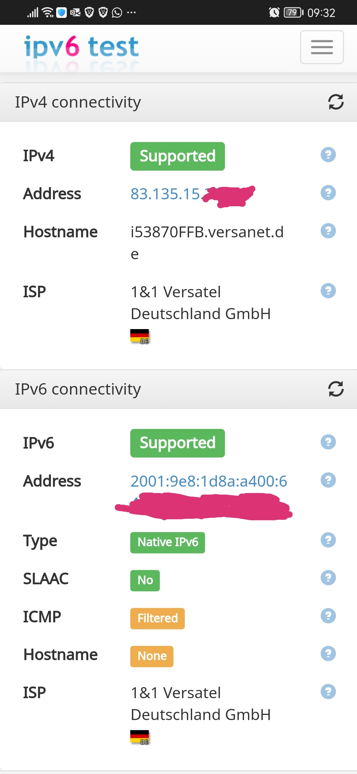Refresh the IPv4 connectivity test

pos(336,102)
